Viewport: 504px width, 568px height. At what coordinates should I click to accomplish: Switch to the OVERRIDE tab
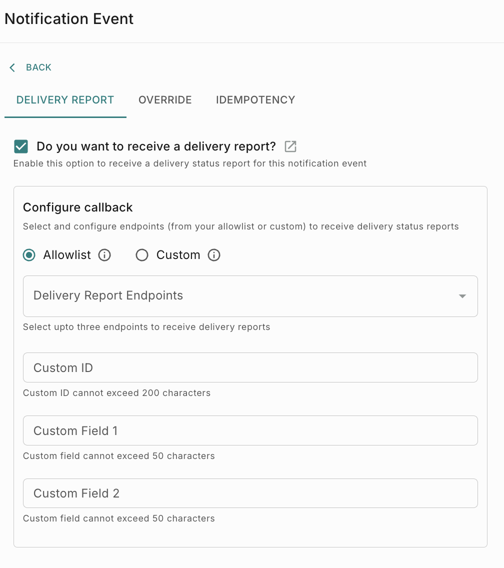click(x=165, y=99)
